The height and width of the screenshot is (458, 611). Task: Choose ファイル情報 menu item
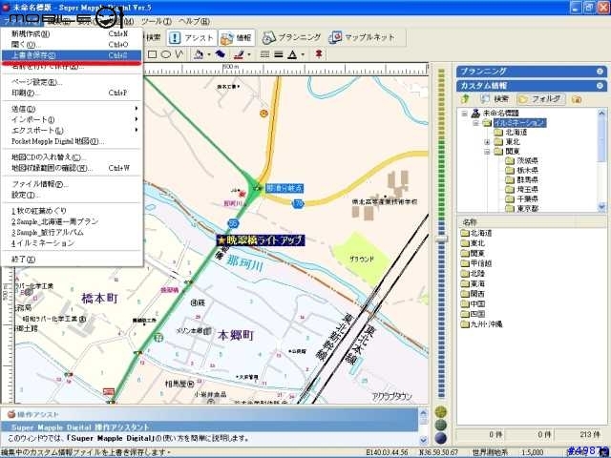(x=72, y=184)
